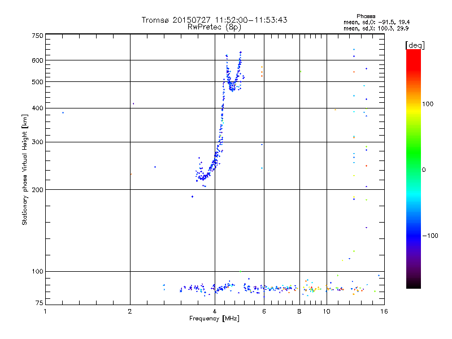Click the '8' x-axis tick label
The width and height of the screenshot is (452, 339).
coord(299,311)
